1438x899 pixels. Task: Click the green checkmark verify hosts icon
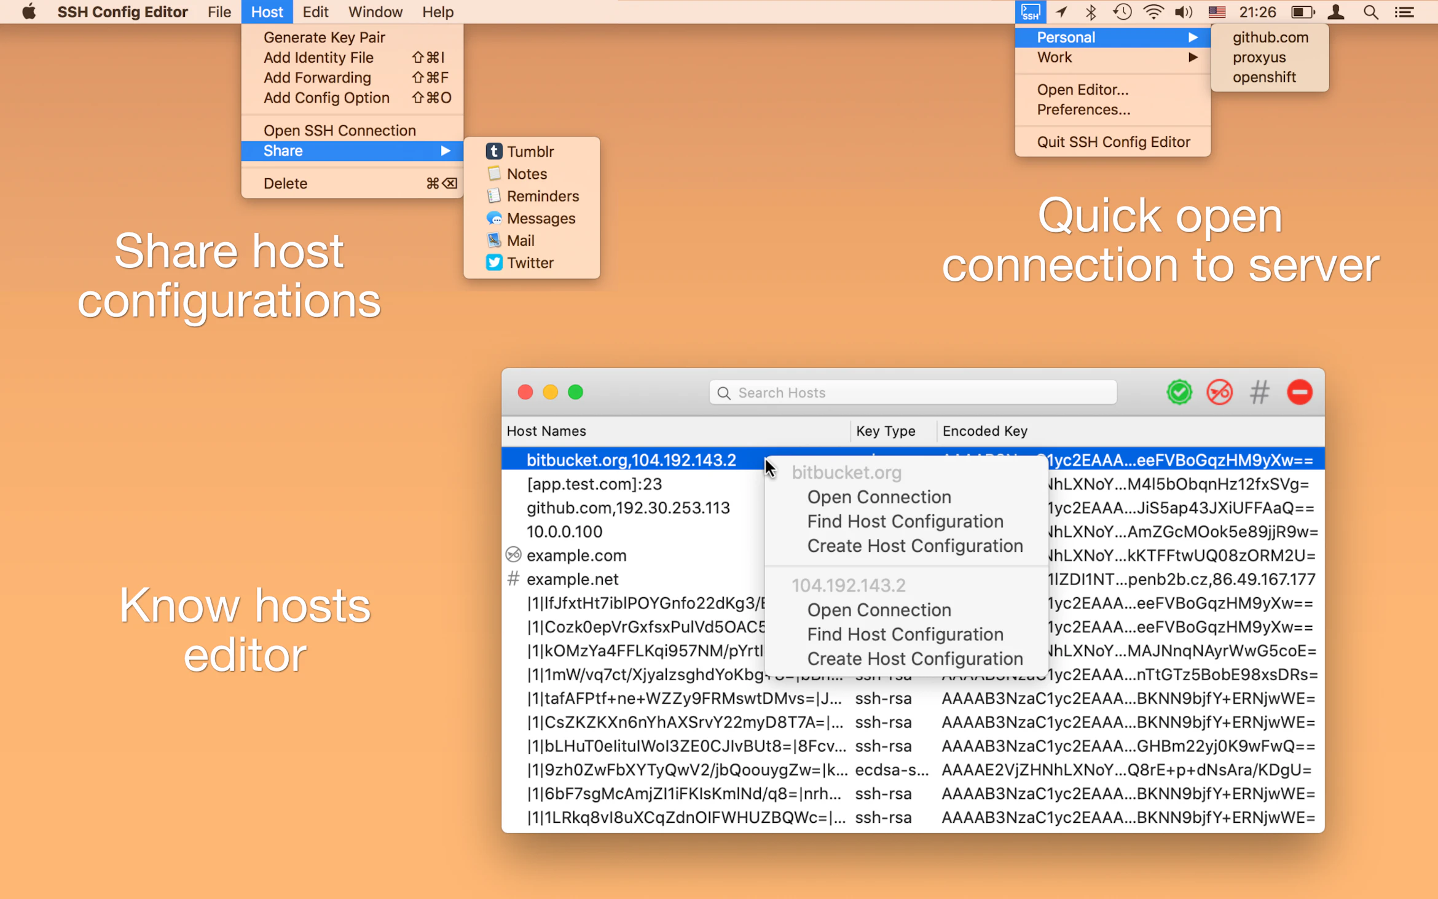click(1179, 392)
